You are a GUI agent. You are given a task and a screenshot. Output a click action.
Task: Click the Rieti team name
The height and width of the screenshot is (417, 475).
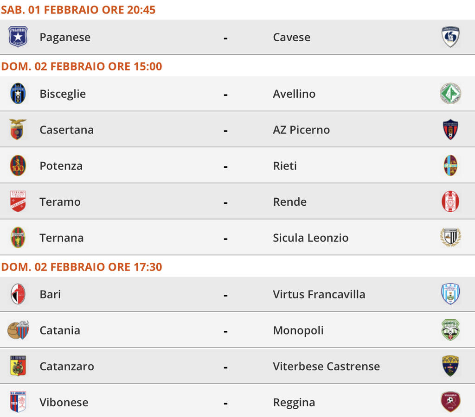pos(285,166)
